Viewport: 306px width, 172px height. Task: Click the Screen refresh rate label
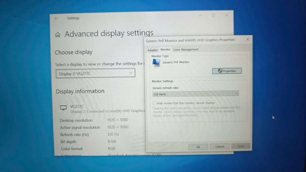click(166, 88)
